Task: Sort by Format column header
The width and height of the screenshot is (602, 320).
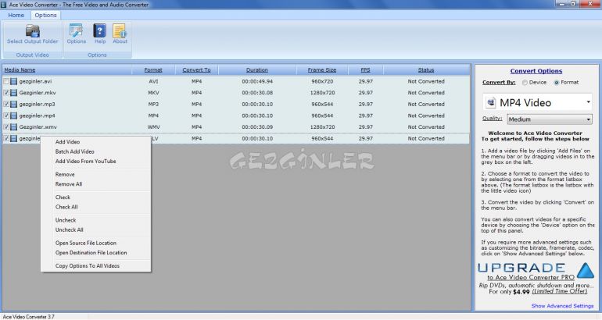Action: [153, 69]
